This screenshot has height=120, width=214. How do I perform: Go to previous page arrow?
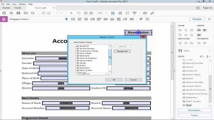(x=43, y=13)
